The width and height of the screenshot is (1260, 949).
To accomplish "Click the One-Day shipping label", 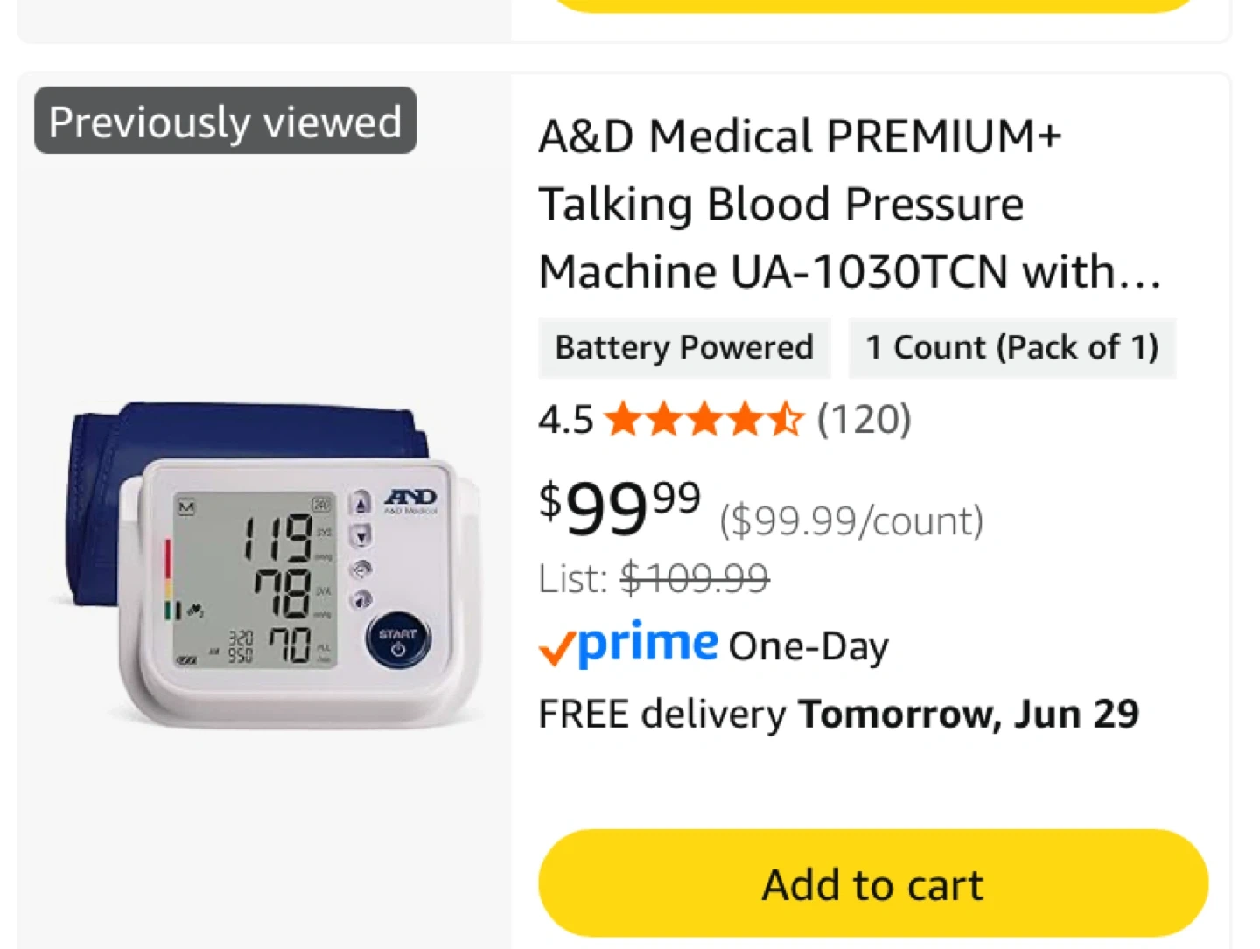I will pyautogui.click(x=808, y=647).
